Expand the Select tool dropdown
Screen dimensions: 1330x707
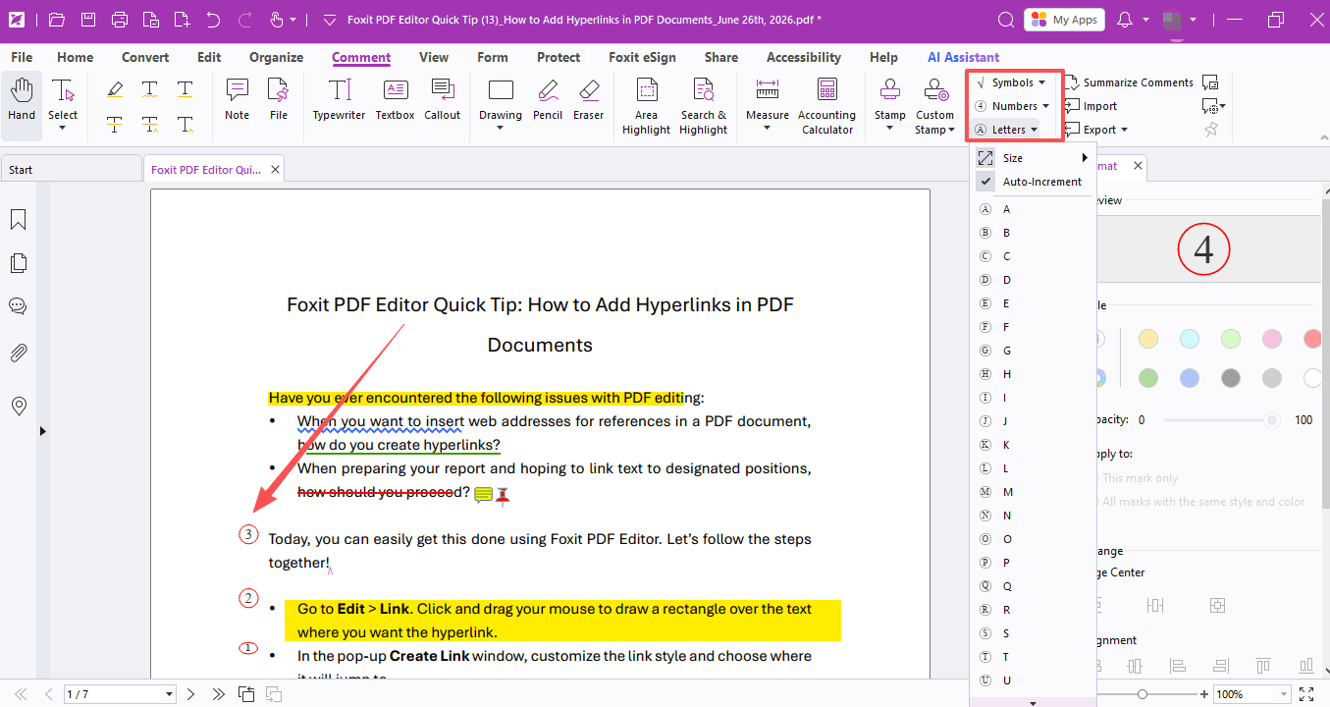click(63, 128)
